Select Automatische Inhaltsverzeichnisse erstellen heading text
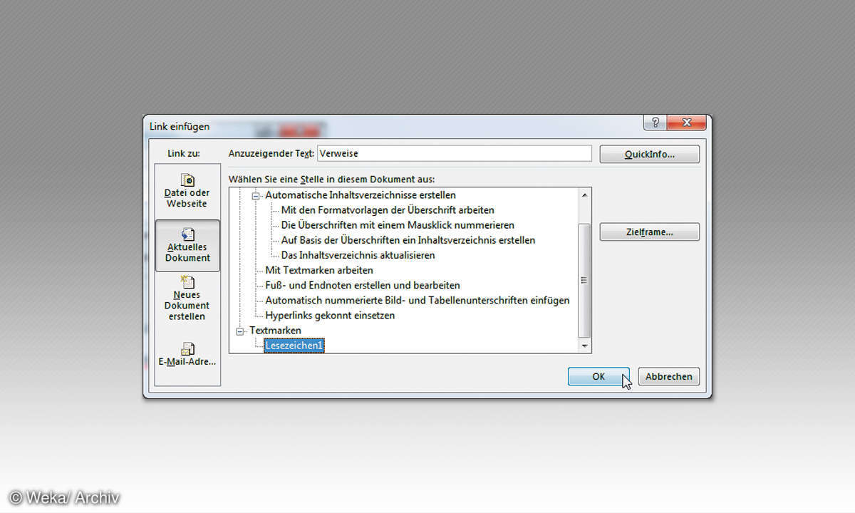The height and width of the screenshot is (513, 855). 361,195
